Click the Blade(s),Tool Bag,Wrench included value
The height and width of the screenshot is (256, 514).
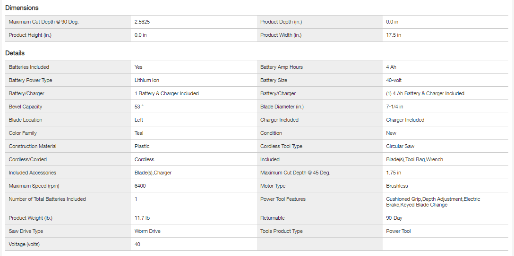(414, 159)
